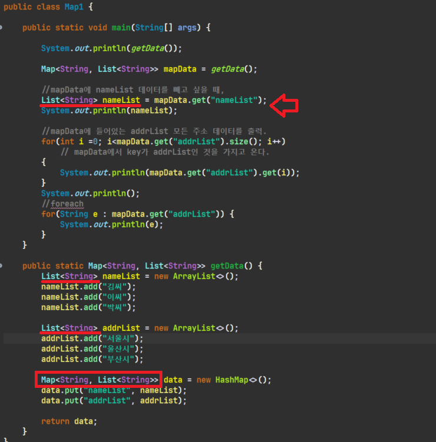This screenshot has height=442, width=436.
Task: Click the line "System.out.println(nameList);"
Action: click(x=109, y=111)
